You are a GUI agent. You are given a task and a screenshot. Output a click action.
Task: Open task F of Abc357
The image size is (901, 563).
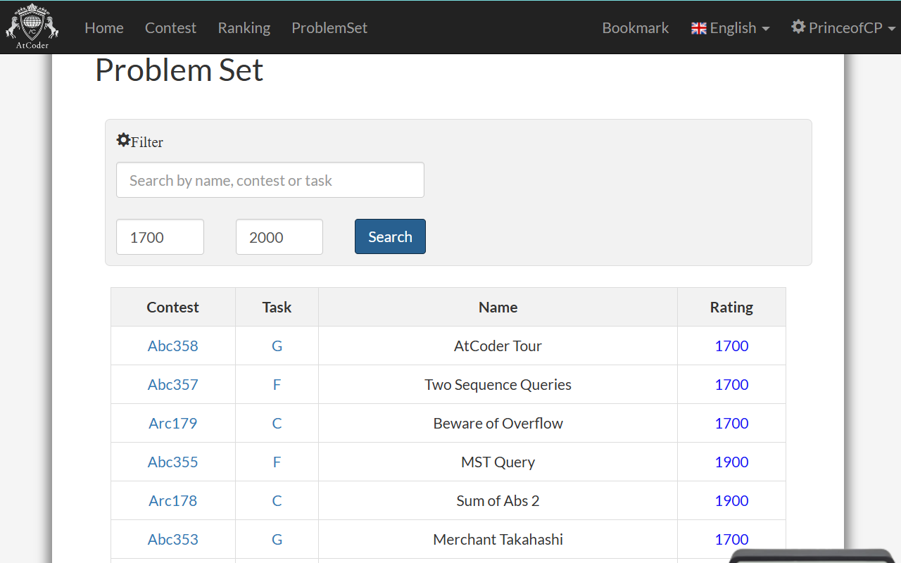277,384
